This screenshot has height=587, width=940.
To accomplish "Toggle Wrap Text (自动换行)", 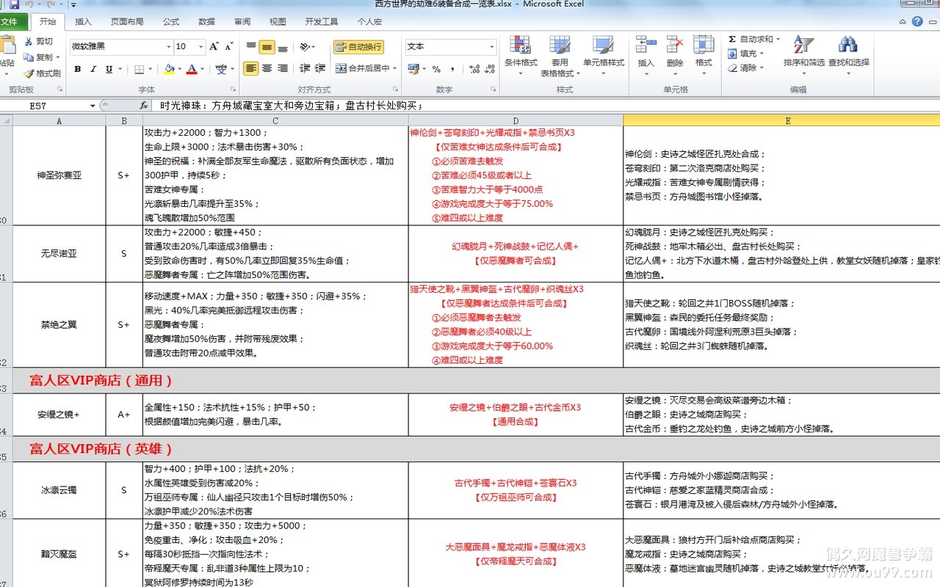I will (358, 47).
